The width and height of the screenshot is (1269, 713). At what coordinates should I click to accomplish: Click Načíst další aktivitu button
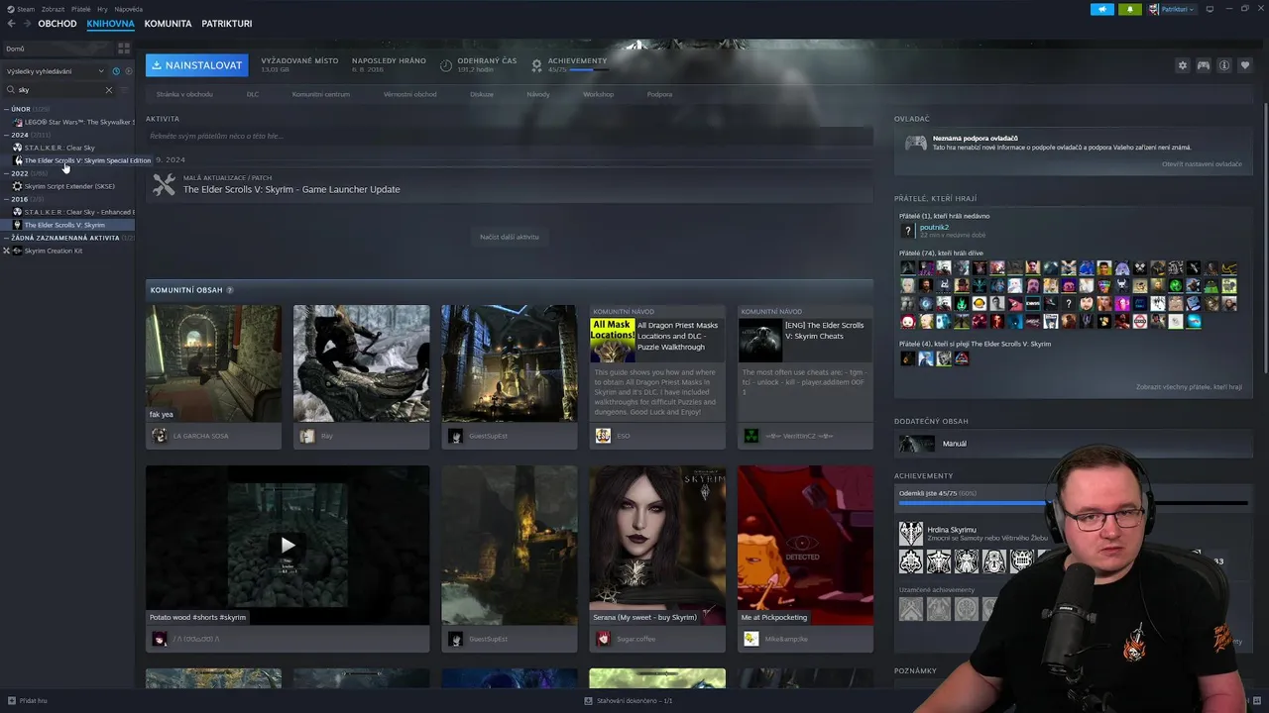(x=510, y=237)
